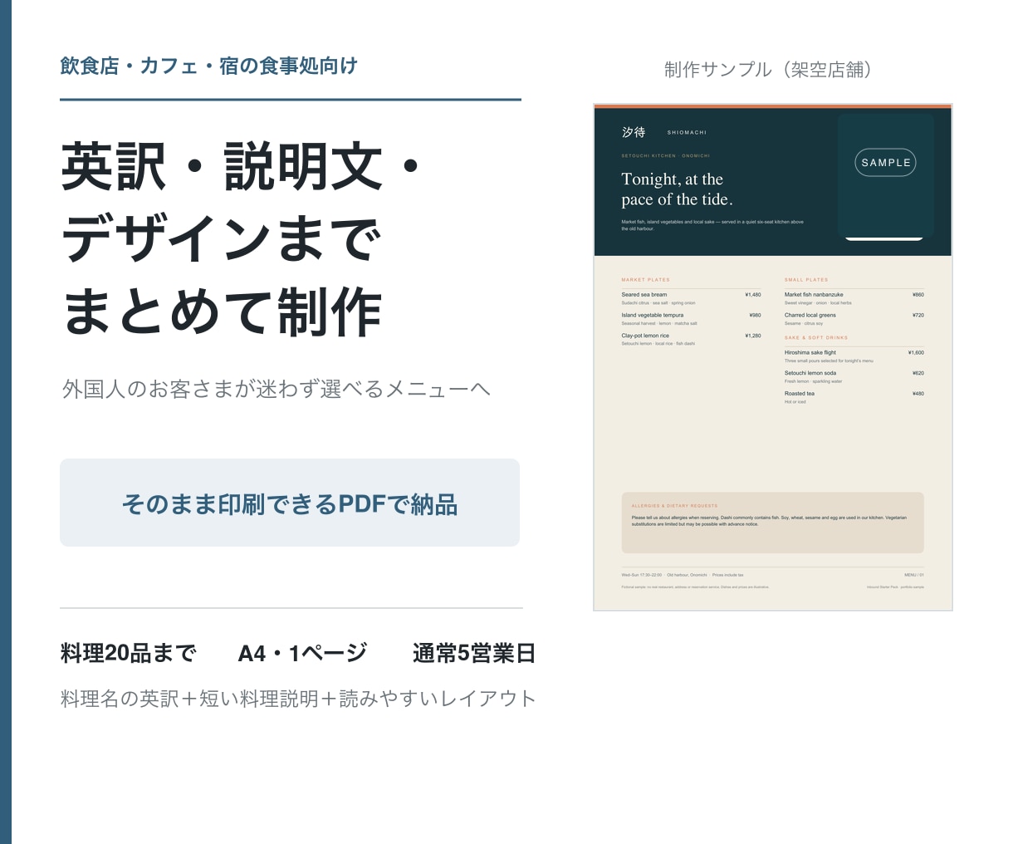Image resolution: width=1013 pixels, height=844 pixels.
Task: Click the SAKE & SOFT DRINKS heading
Action: point(816,338)
